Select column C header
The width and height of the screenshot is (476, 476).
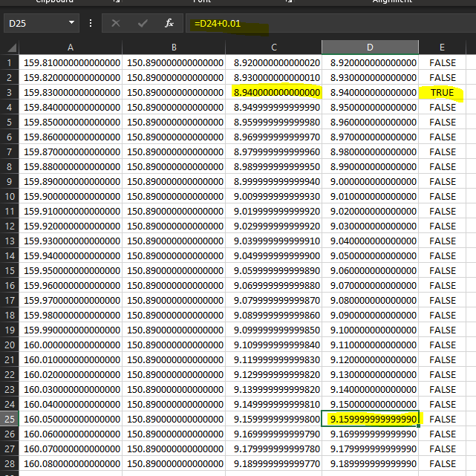tap(274, 48)
